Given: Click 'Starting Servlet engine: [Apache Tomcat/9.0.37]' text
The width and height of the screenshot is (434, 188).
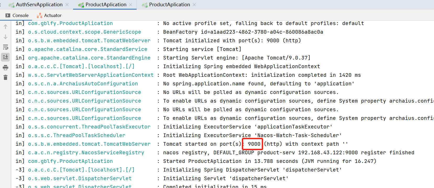Looking at the screenshot, I should (237, 58).
